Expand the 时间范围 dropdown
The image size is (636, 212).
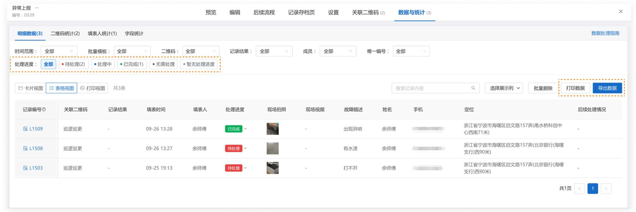coord(59,51)
